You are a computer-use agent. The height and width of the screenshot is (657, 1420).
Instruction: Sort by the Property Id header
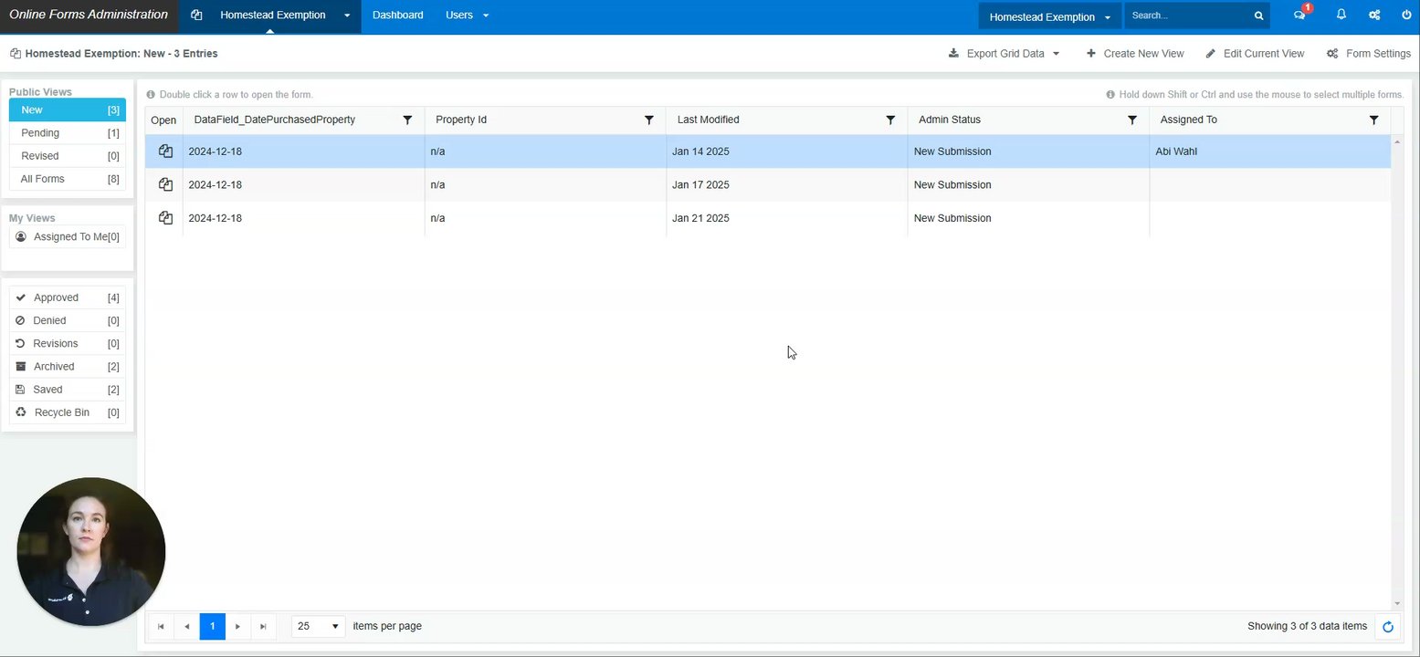[461, 120]
